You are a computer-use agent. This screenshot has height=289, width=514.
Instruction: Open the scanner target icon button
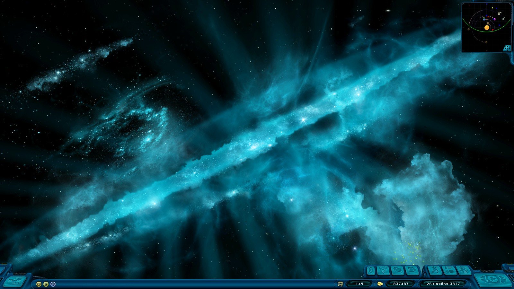(x=383, y=270)
